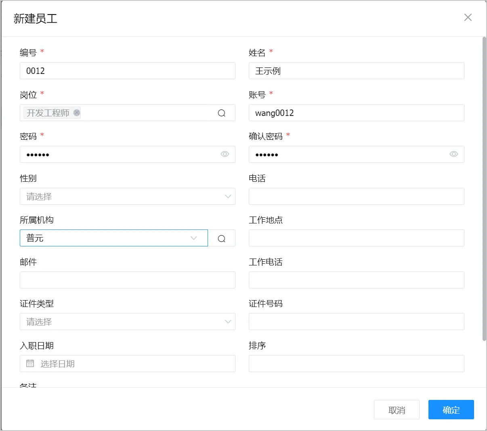Open calendar icon in 入职日期 field

[30, 364]
